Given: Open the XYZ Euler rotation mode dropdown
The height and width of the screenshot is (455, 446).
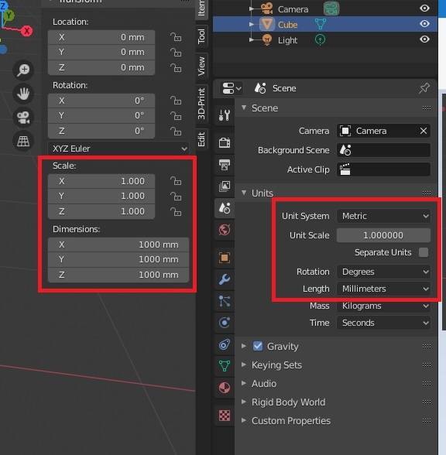Looking at the screenshot, I should click(x=118, y=149).
